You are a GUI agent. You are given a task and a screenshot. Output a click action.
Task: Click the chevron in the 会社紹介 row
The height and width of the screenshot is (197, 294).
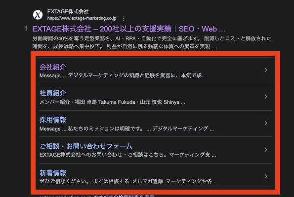coord(266,70)
